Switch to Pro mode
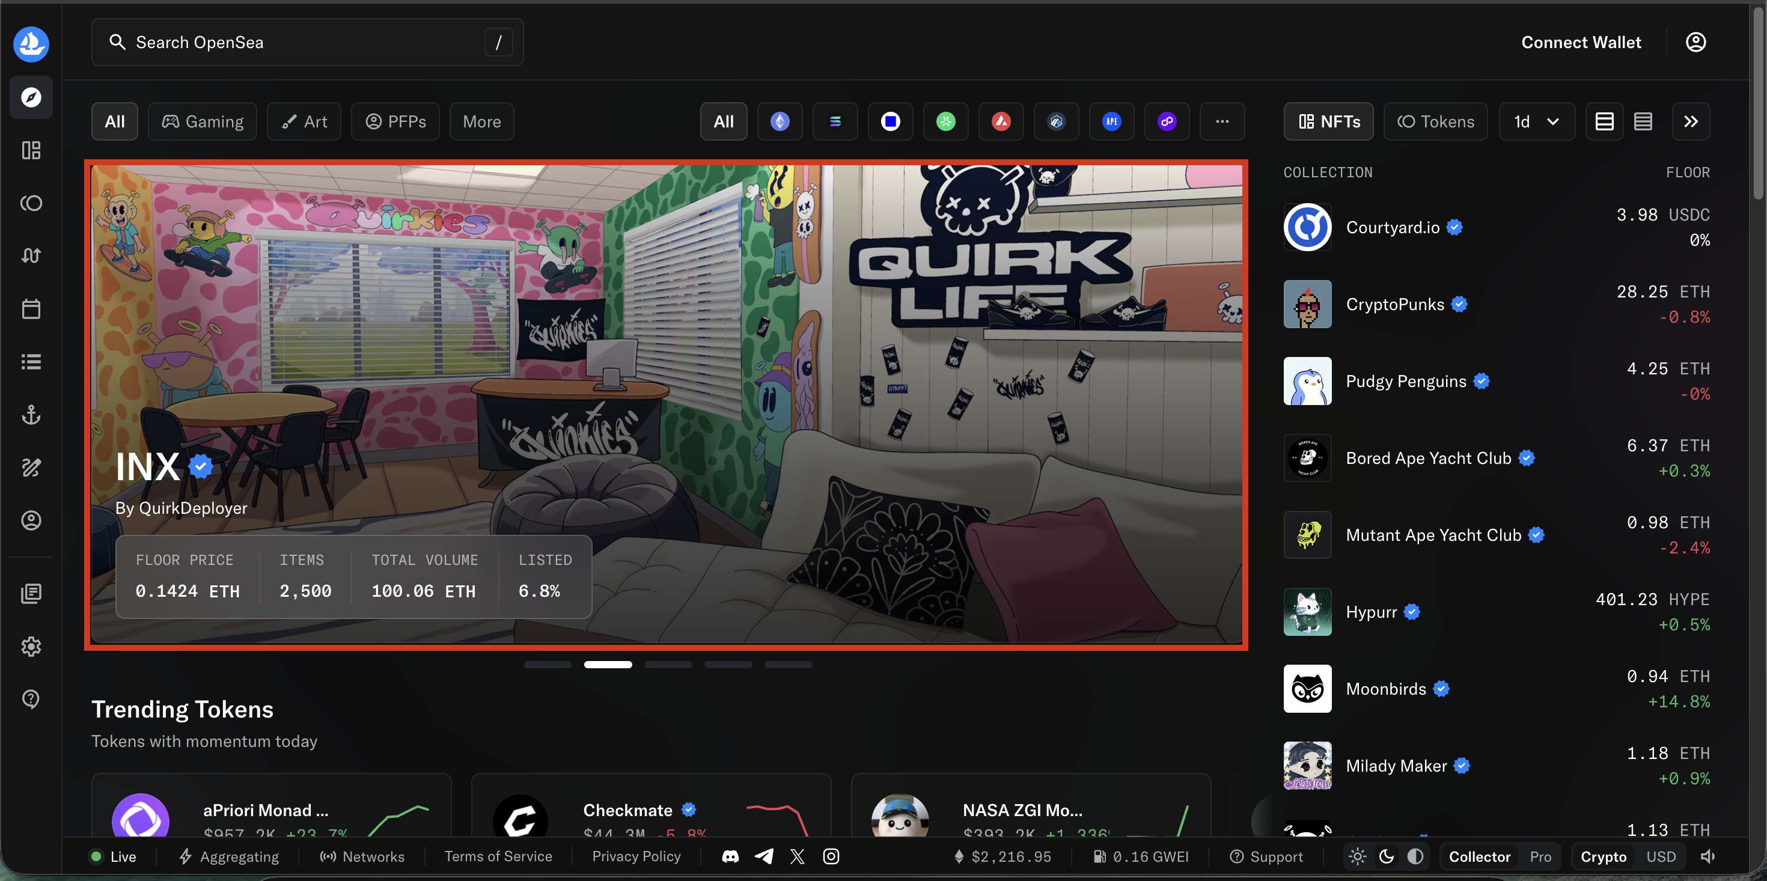Screen dimensions: 1767x881 click(1540, 856)
